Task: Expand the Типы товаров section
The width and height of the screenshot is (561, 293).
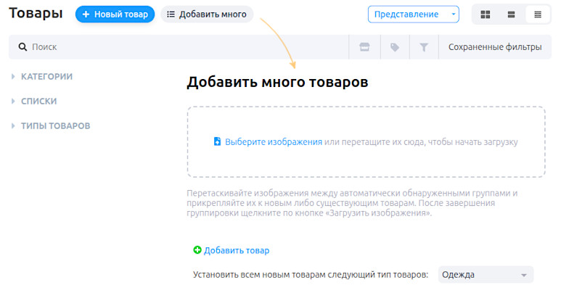Action: (x=55, y=125)
